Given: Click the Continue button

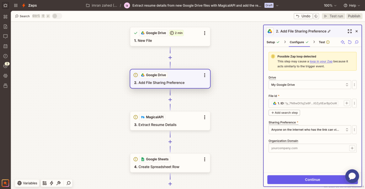Looking at the screenshot, I should coord(312,179).
